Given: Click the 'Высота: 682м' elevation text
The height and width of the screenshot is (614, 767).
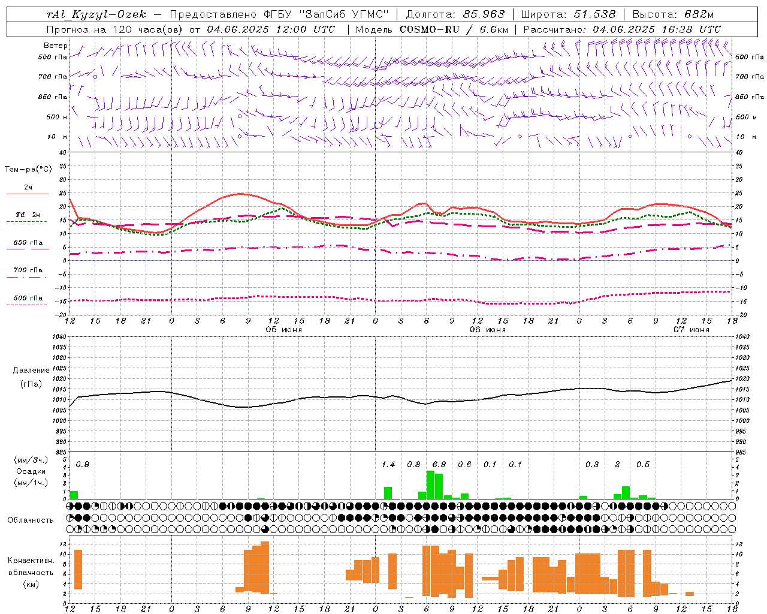Looking at the screenshot, I should [x=673, y=14].
